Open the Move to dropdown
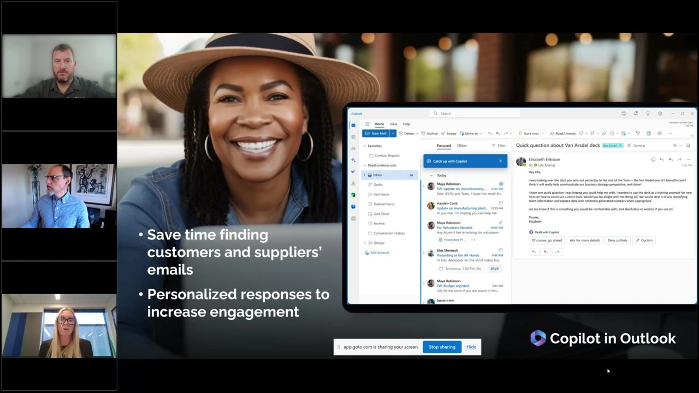This screenshot has width=699, height=393. pos(480,133)
